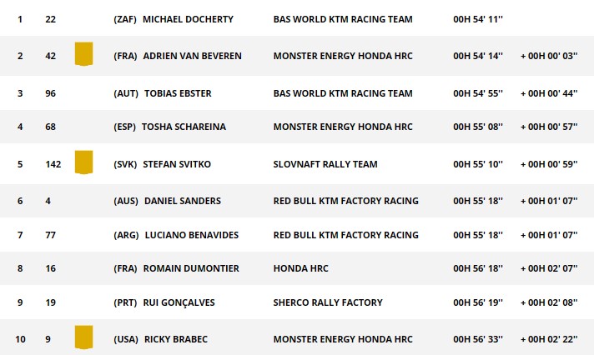Select Luciano Benavides in the standings
This screenshot has height=355, width=594.
(x=192, y=235)
